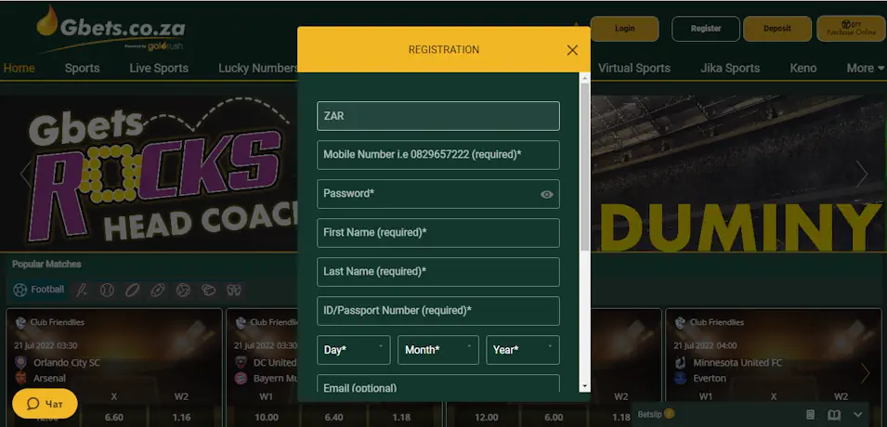Open the Keno tab
Screen dimensions: 887x427
pyautogui.click(x=802, y=69)
